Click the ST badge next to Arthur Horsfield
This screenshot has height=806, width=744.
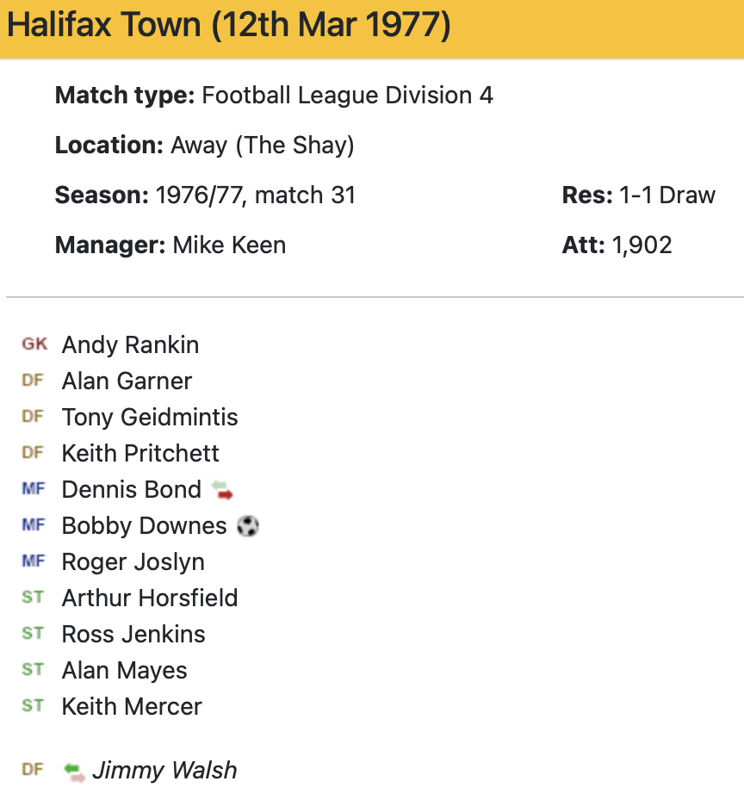[x=33, y=598]
